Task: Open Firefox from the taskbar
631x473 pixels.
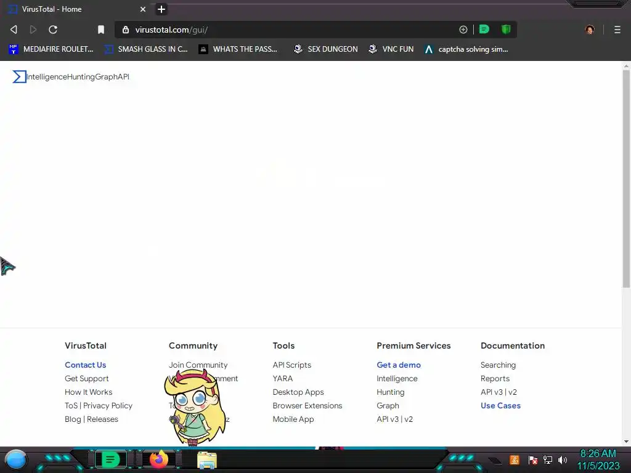Action: 159,459
